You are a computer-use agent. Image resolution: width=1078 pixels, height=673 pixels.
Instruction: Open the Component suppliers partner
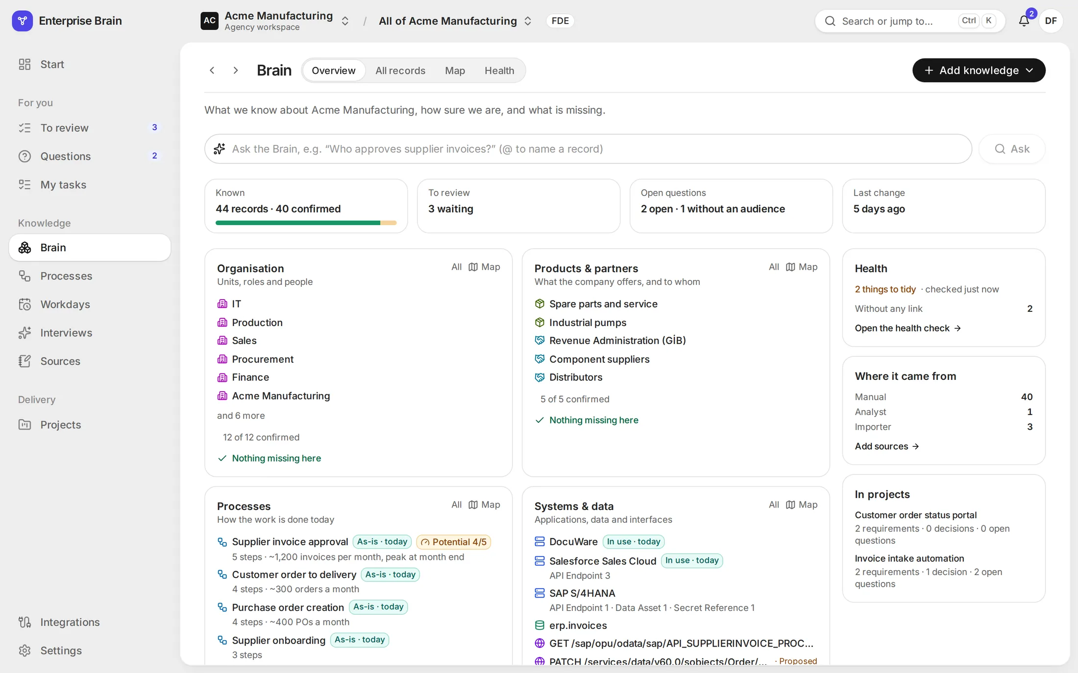click(x=599, y=359)
